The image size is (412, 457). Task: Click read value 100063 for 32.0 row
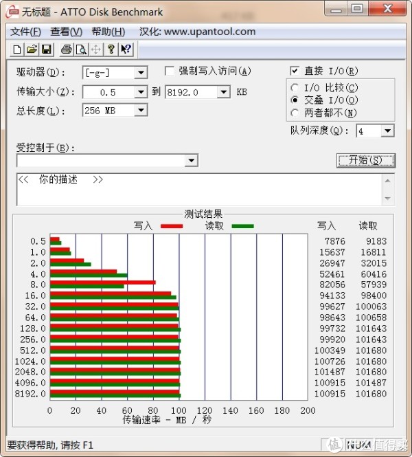pyautogui.click(x=371, y=306)
